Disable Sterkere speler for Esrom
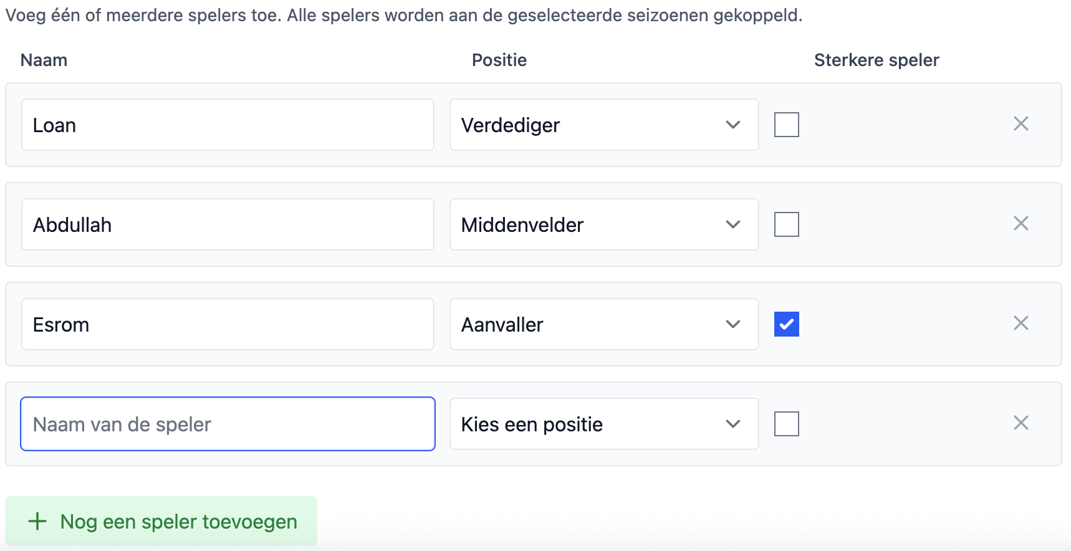1071x551 pixels. (x=786, y=323)
